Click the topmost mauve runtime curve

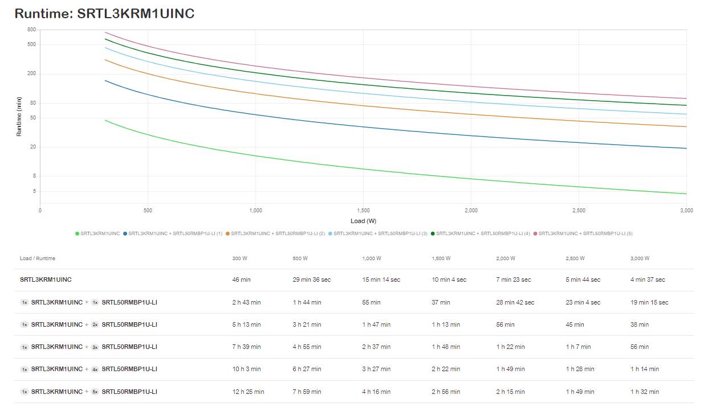click(x=364, y=78)
